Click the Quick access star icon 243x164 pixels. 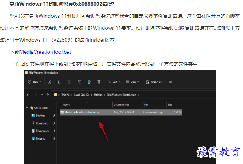point(32,108)
